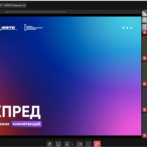Select the third participant tile
147x147 pixels.
[144, 73]
